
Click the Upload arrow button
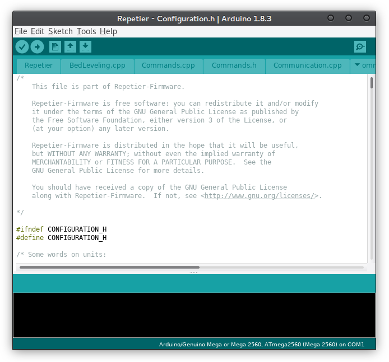click(37, 47)
